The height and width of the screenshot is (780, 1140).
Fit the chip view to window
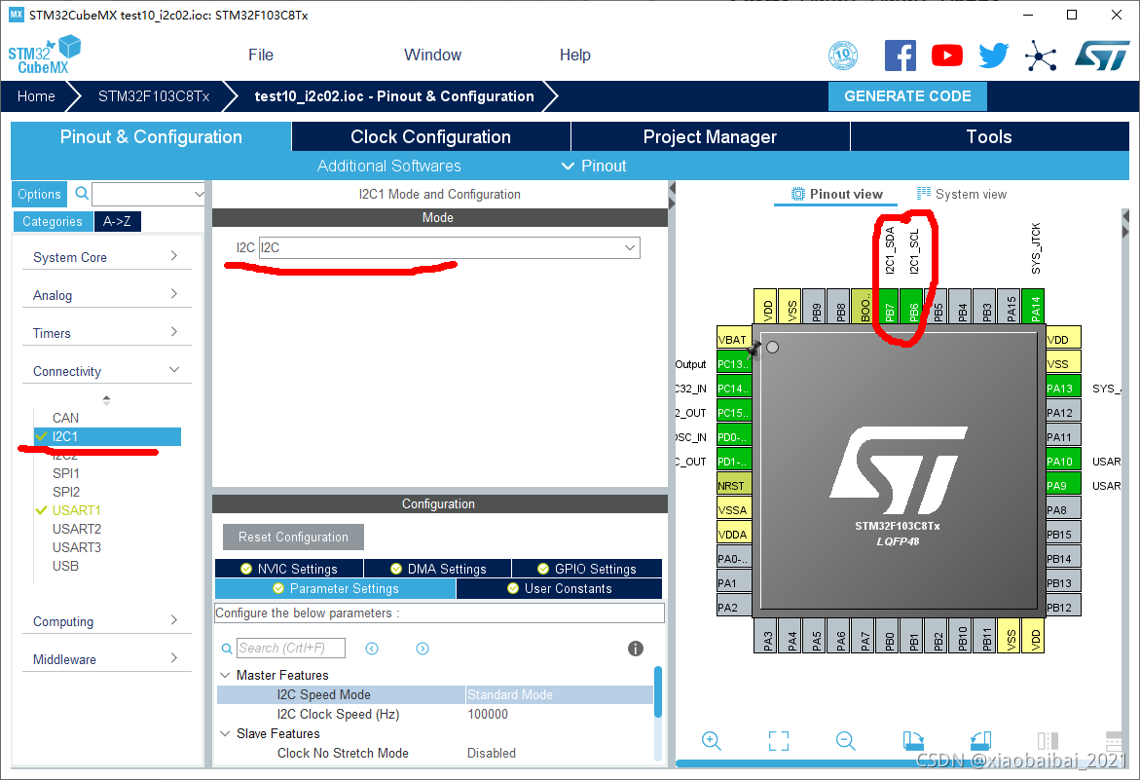[779, 740]
